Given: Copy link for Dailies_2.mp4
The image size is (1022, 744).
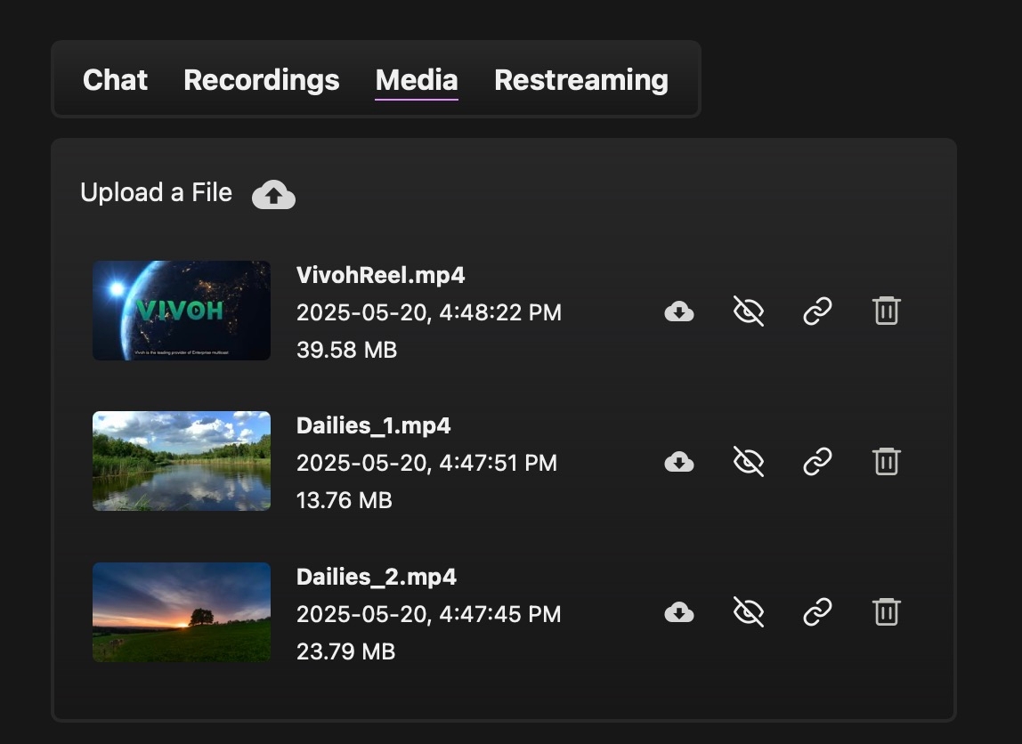Looking at the screenshot, I should click(x=817, y=612).
